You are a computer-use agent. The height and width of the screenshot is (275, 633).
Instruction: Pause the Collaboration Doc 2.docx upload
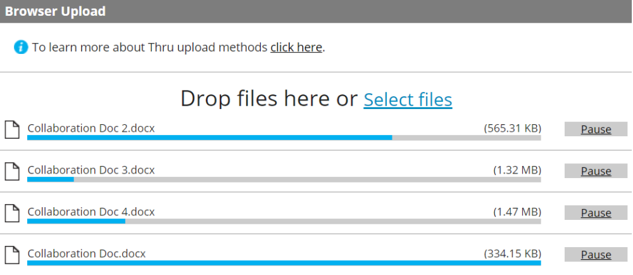(x=596, y=129)
